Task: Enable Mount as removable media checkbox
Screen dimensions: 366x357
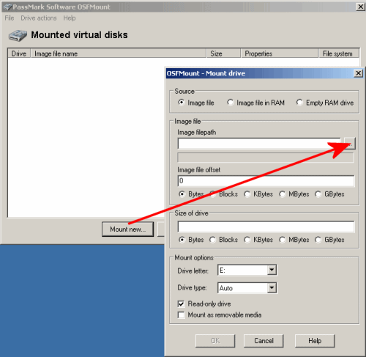Action: (181, 315)
